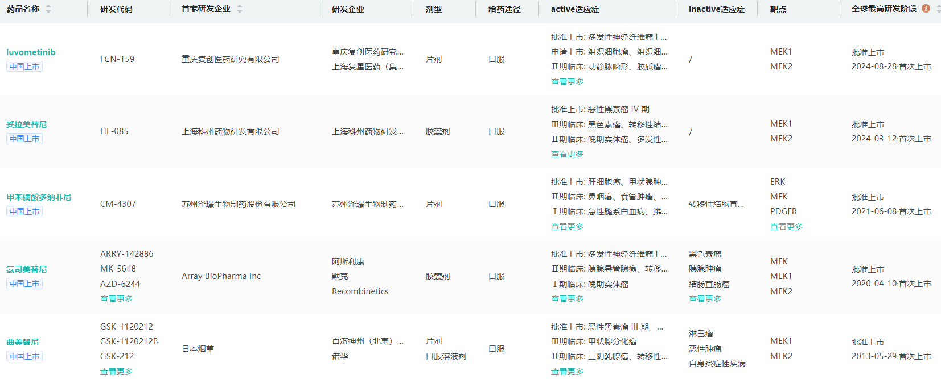Image resolution: width=941 pixels, height=379 pixels.
Task: Click 中国上市 tag under 妥拉美替尼
Action: pos(24,139)
